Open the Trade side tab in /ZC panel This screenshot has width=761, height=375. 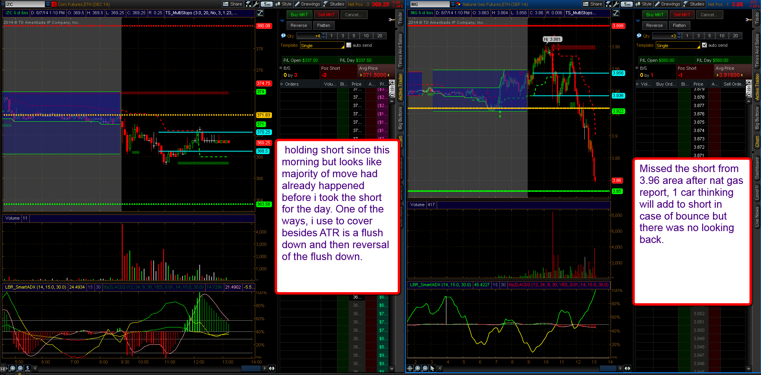pyautogui.click(x=400, y=18)
